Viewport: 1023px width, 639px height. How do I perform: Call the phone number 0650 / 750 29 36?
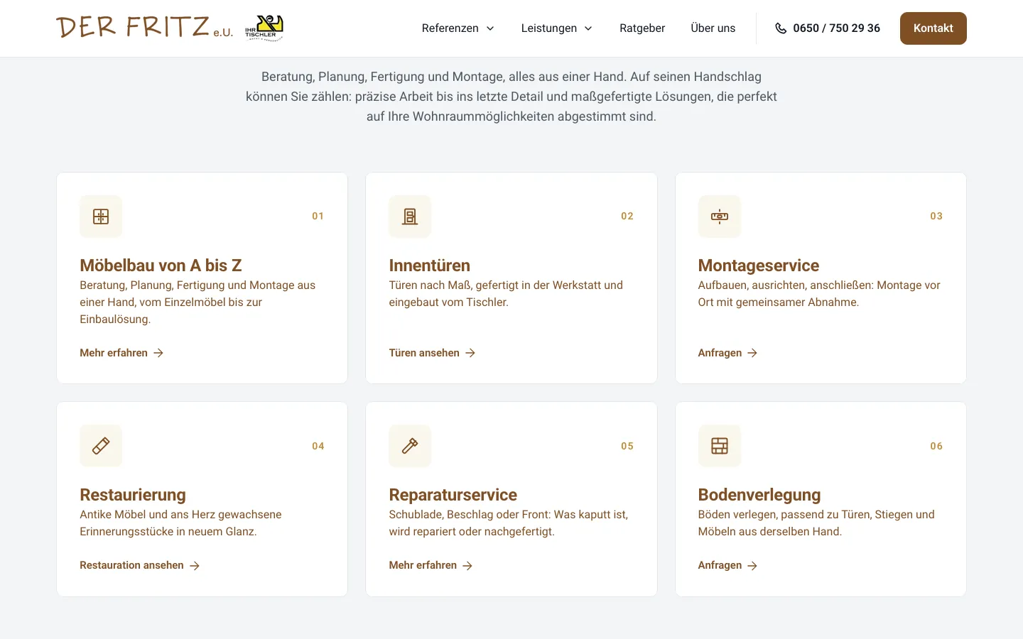[x=828, y=28]
